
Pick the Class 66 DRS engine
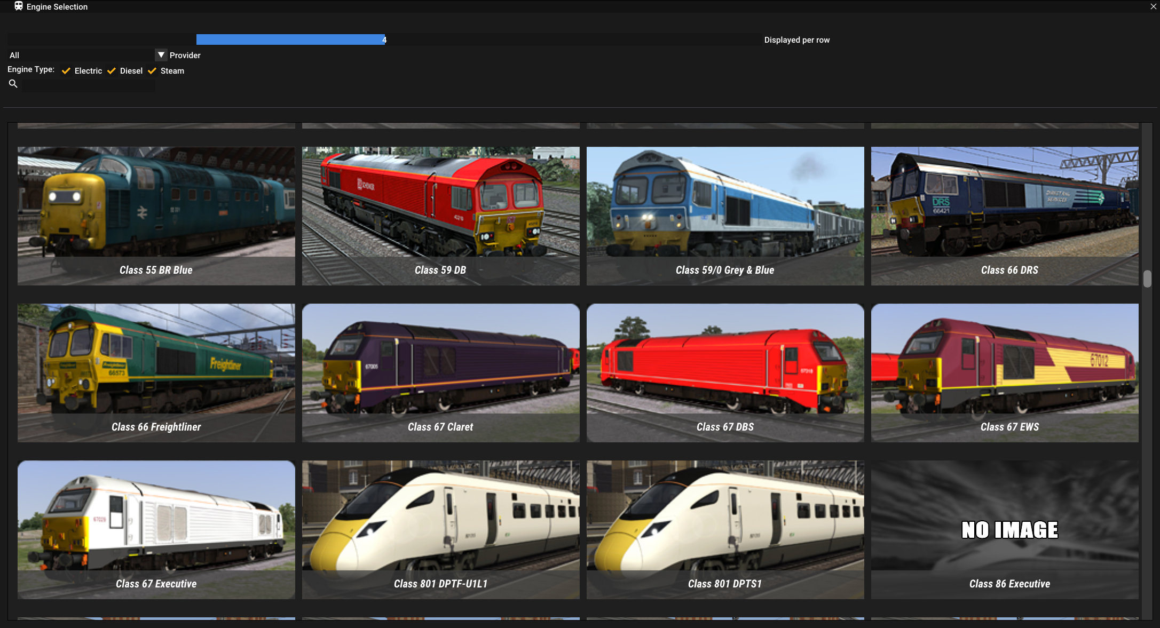(x=1005, y=216)
